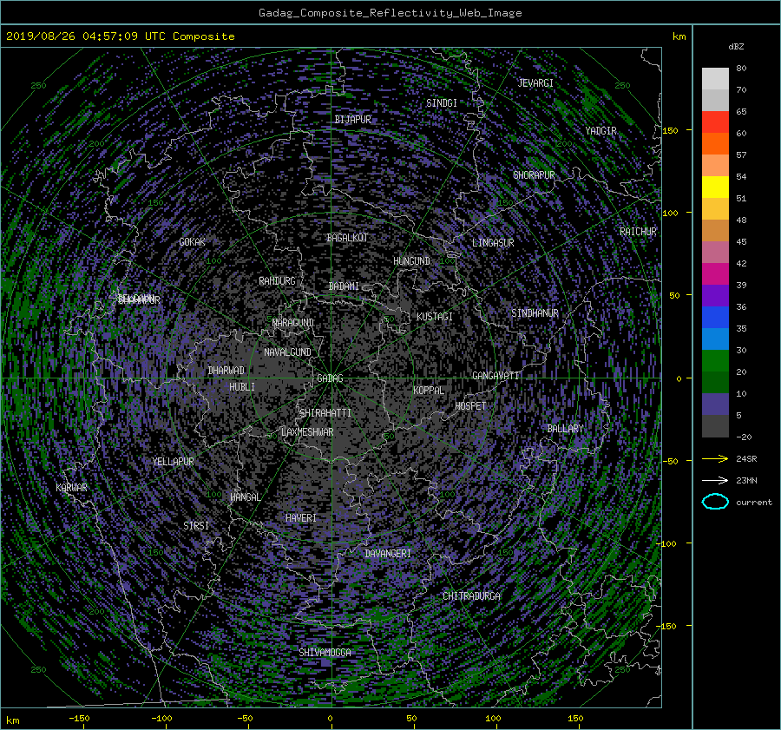Click the white 23MN arrow legend icon
Image resolution: width=781 pixels, height=730 pixels.
click(x=715, y=481)
